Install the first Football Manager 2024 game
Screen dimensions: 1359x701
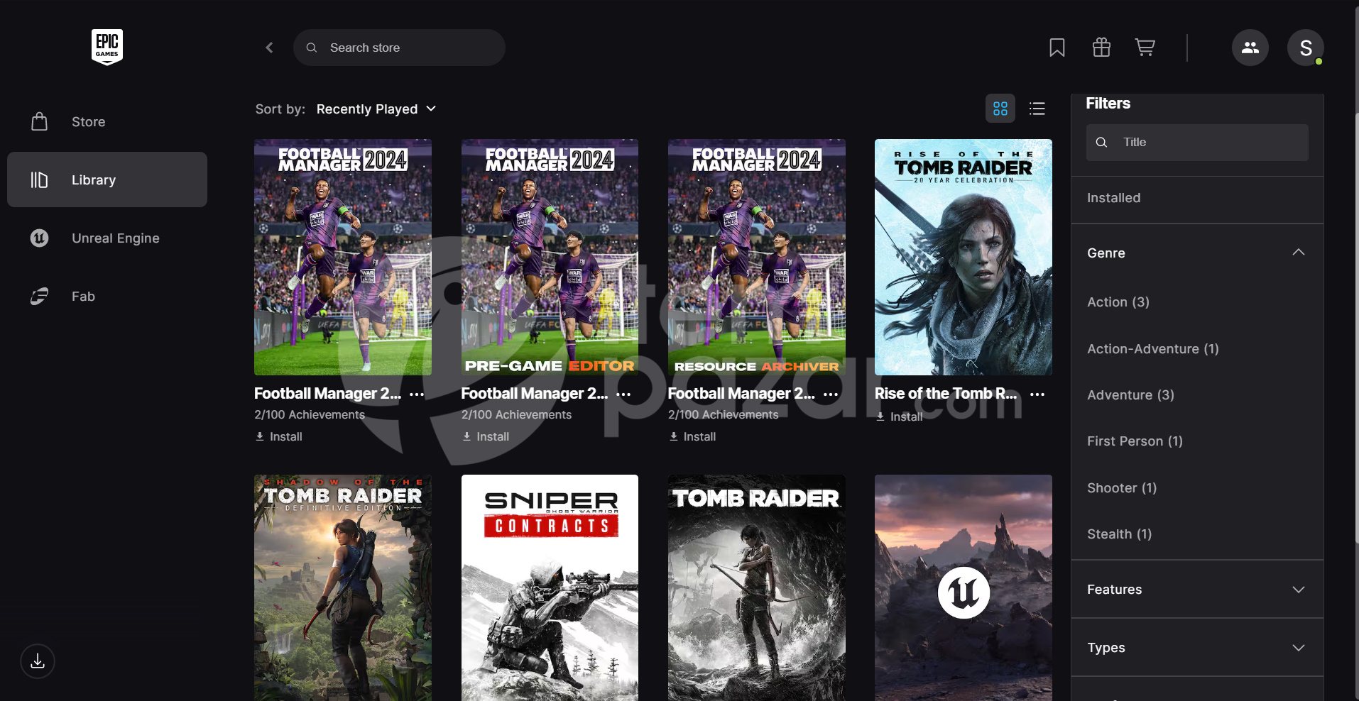click(279, 436)
